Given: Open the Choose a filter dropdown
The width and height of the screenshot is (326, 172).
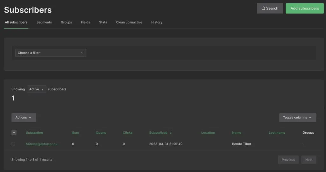Looking at the screenshot, I should coord(51,53).
